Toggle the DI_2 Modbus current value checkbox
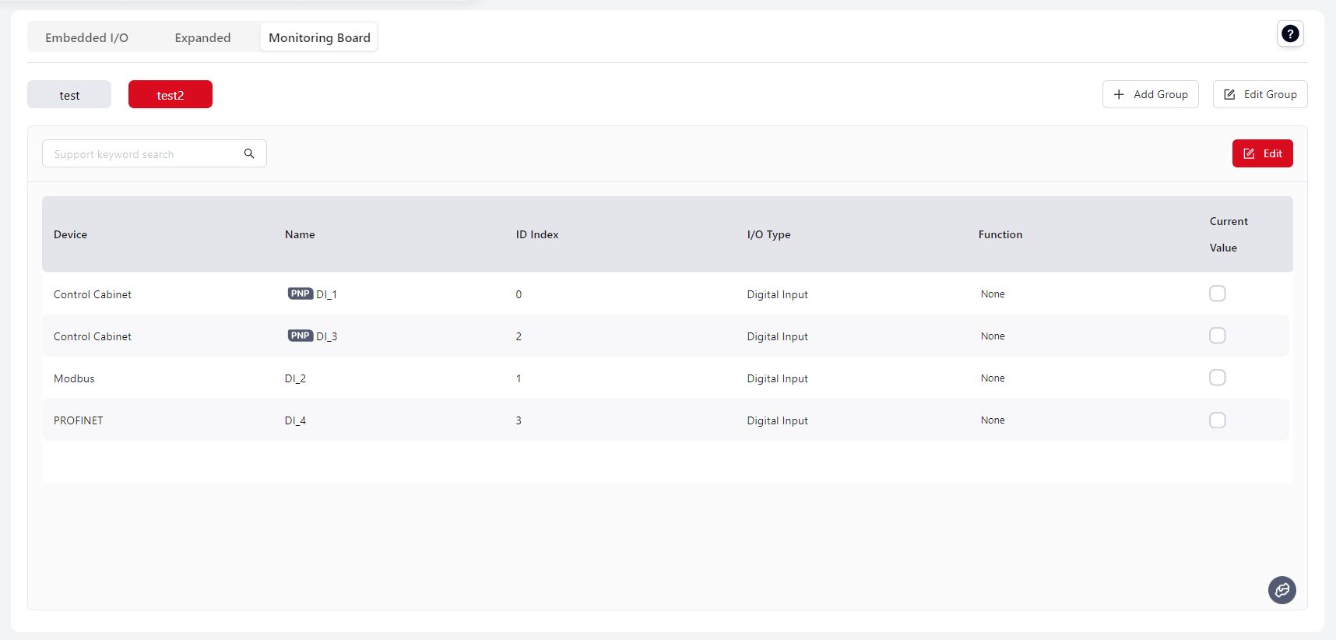The height and width of the screenshot is (640, 1336). [1217, 378]
